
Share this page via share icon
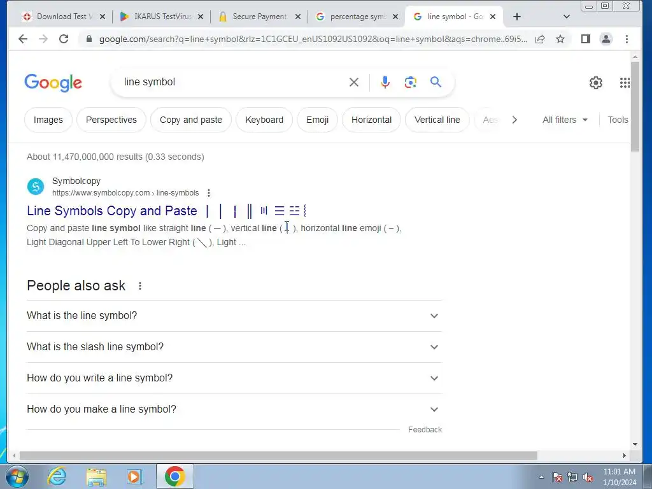click(x=540, y=39)
